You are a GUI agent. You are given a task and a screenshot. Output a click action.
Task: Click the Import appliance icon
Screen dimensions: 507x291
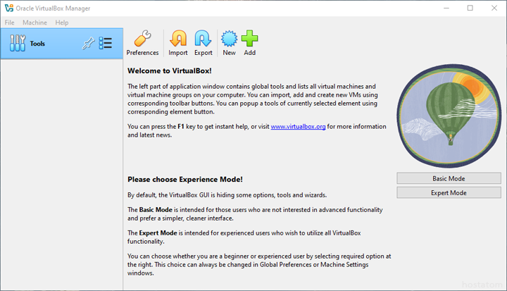point(178,43)
